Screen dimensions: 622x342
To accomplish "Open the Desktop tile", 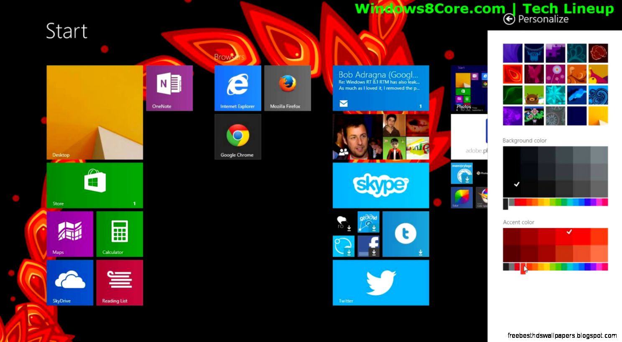I will pyautogui.click(x=95, y=112).
